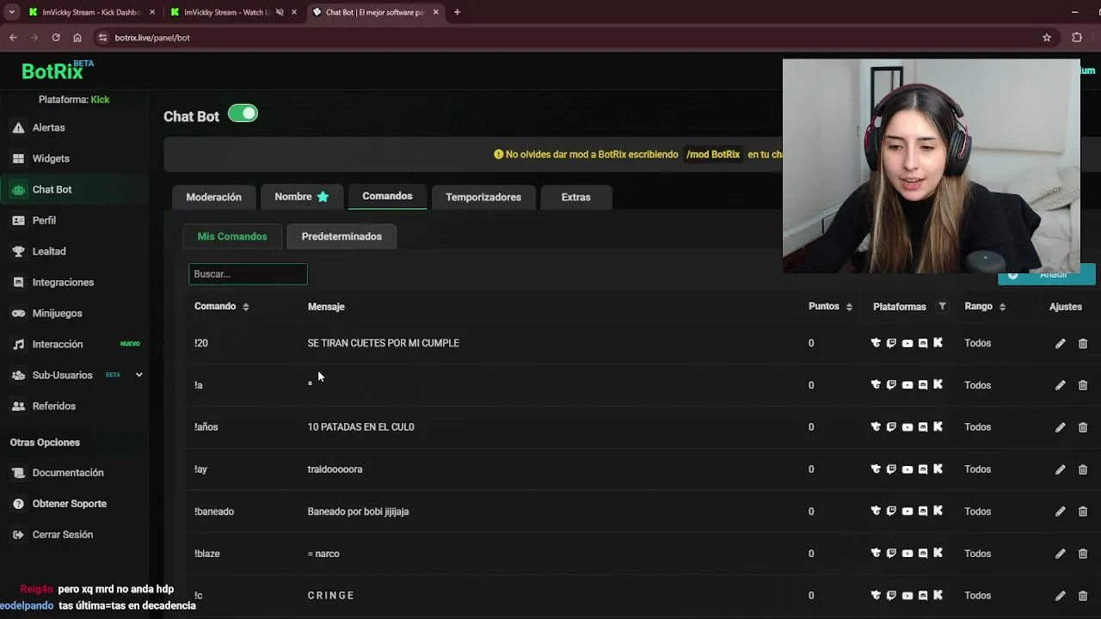Show Mis Comandos list

point(232,236)
